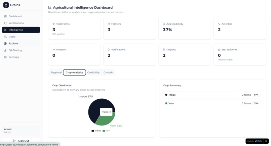
Task: Switch to the Regional tab
Action: [56, 72]
